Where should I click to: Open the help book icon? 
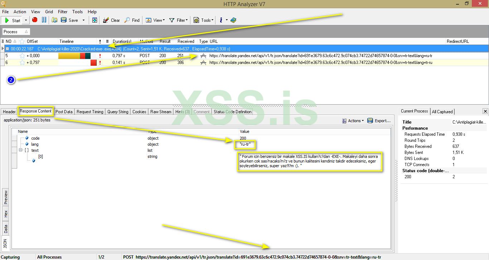233,20
